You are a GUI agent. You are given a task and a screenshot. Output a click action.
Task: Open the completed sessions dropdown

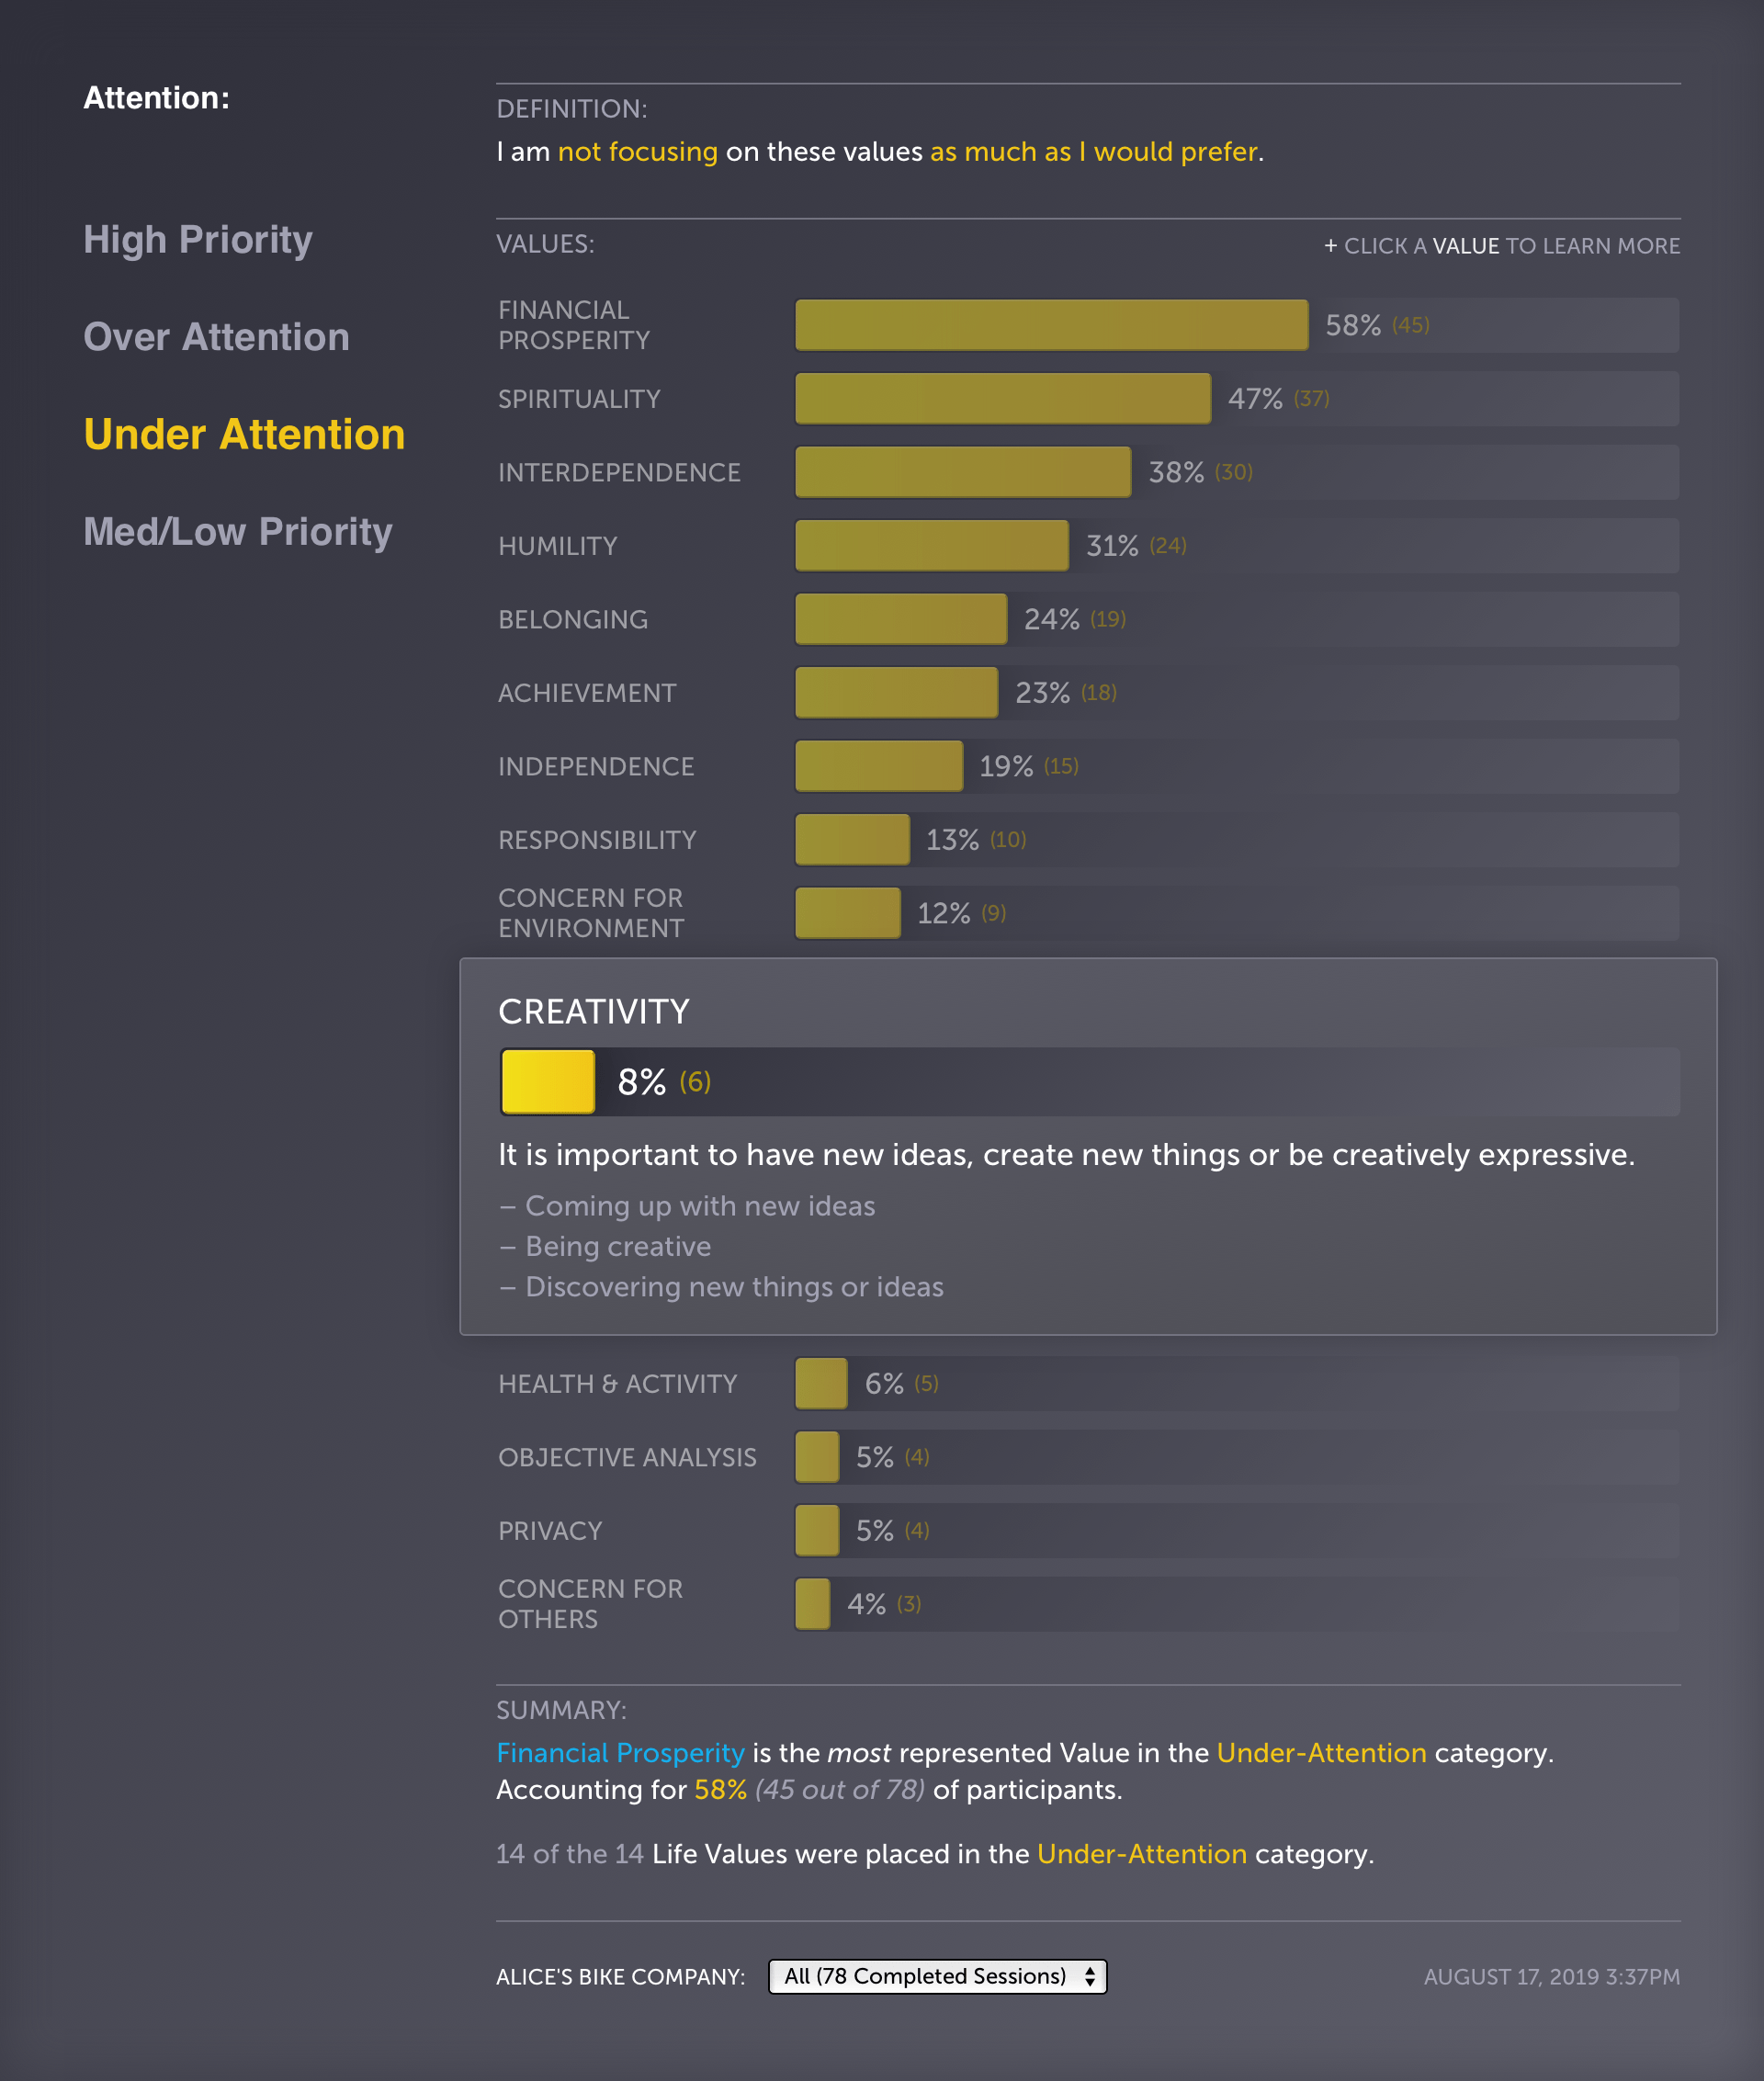[937, 1976]
